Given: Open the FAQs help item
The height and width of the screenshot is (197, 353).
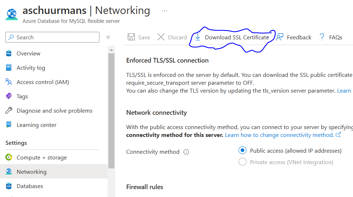Looking at the screenshot, I should pos(331,37).
